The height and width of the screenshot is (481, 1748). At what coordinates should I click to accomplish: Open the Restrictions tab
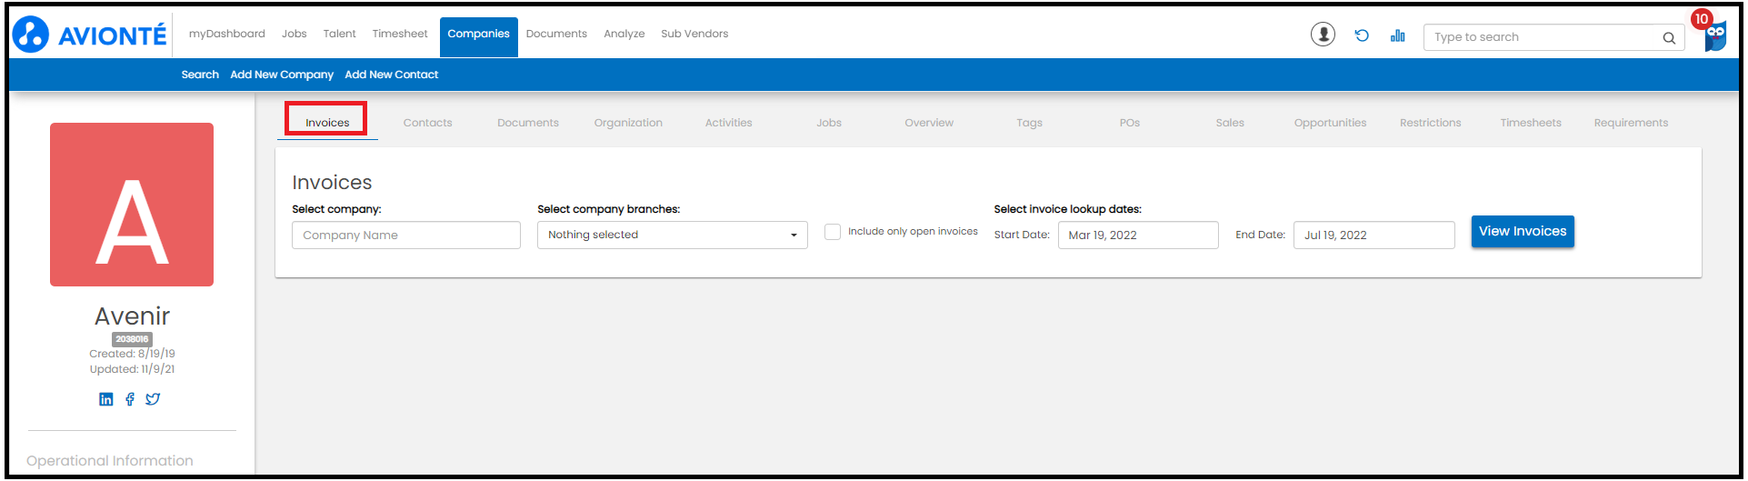1431,123
